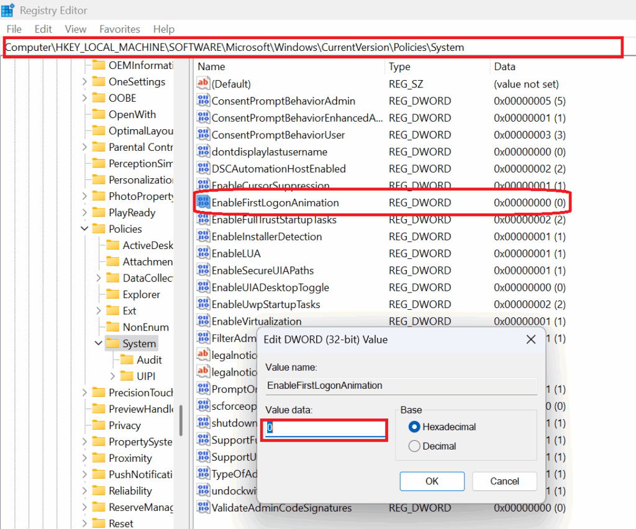The image size is (636, 529).
Task: Click the DWORD icon beside ConsentPromptBehaviorAdmin
Action: (x=204, y=101)
